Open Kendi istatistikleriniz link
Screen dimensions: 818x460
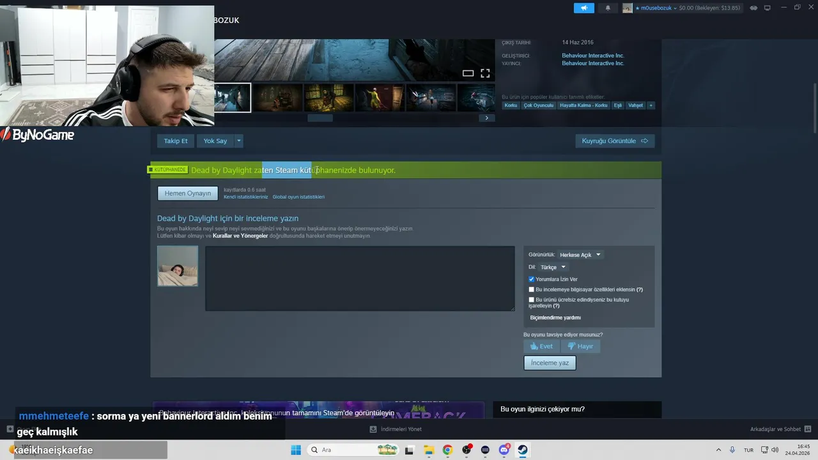pyautogui.click(x=246, y=197)
